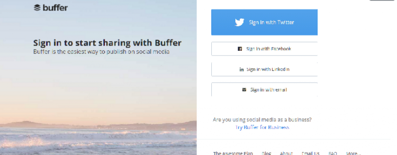Open the Email Us footer link
This screenshot has width=397, height=155.
[x=311, y=153]
